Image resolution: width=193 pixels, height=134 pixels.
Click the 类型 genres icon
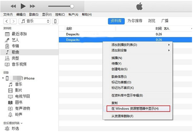pos(7,58)
